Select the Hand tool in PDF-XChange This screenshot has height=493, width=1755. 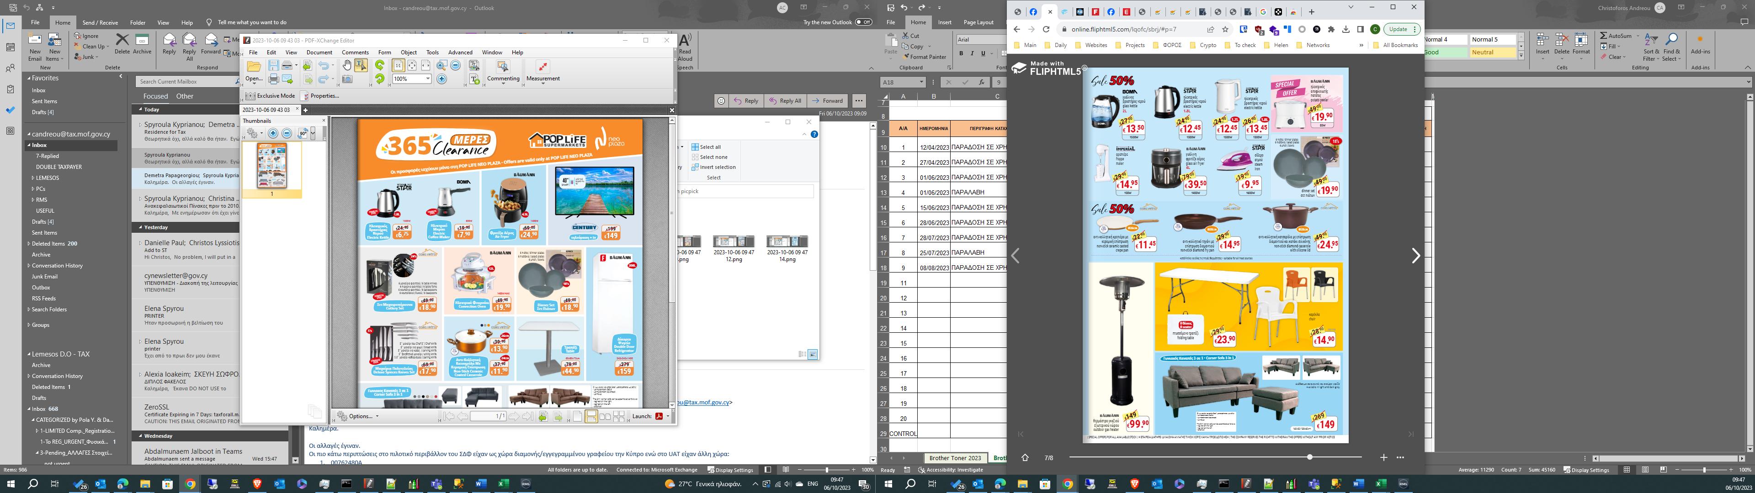tap(347, 65)
